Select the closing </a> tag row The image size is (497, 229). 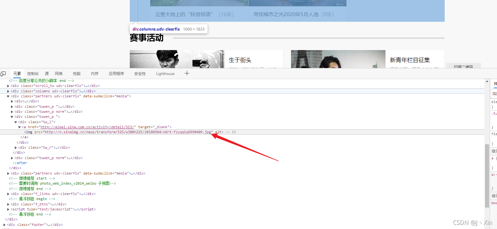[x=24, y=137]
